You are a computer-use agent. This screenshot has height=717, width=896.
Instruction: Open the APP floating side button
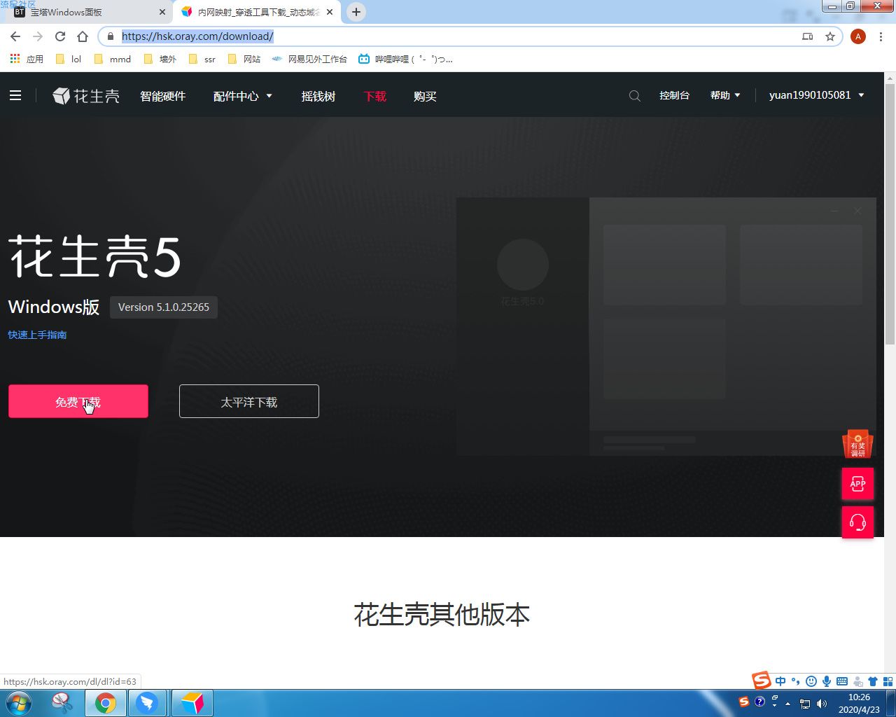(x=857, y=484)
